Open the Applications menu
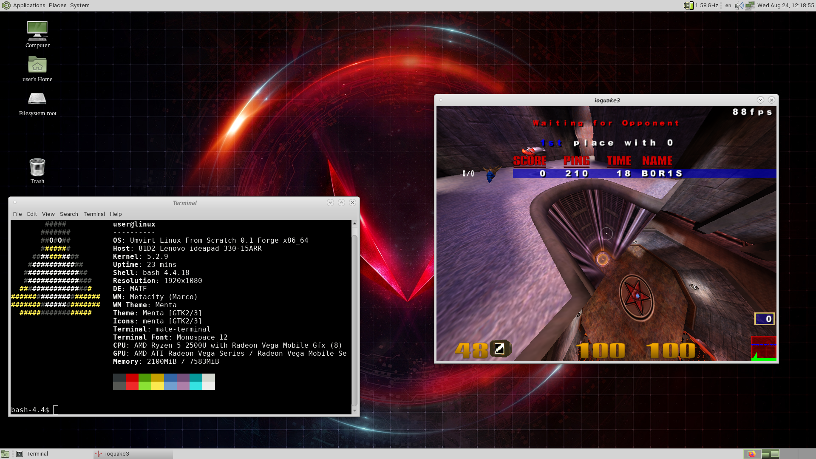 pos(29,6)
